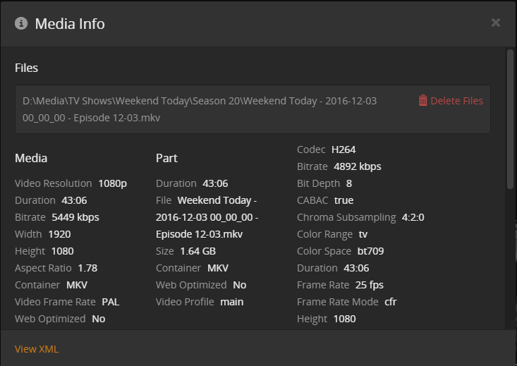
Task: Click the Delete Files link
Action: click(x=456, y=101)
